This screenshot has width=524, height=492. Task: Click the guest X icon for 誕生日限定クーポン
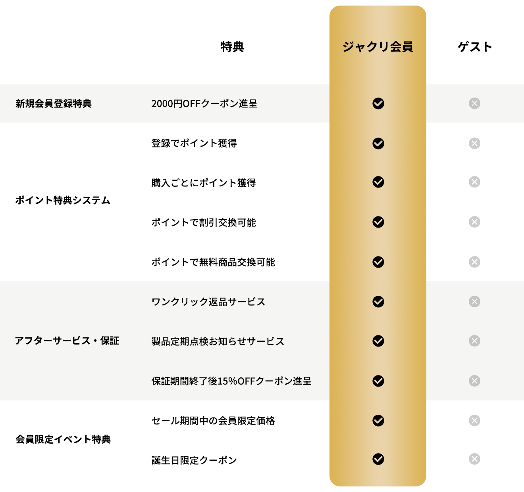[x=474, y=459]
